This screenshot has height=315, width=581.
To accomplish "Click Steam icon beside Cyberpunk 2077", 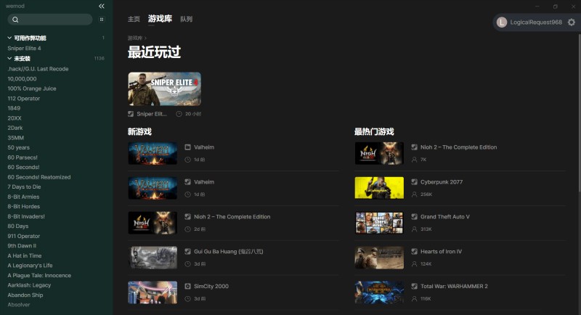I will (x=414, y=182).
